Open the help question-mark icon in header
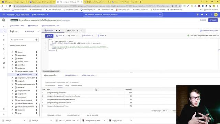 pos(202,14)
